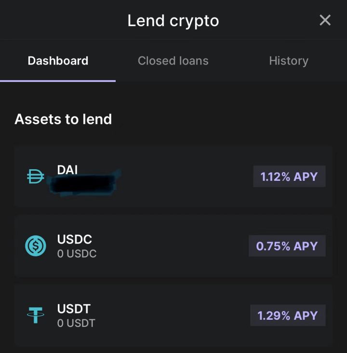347x353 pixels.
Task: Switch to the Dashboard tab
Action: 58,61
